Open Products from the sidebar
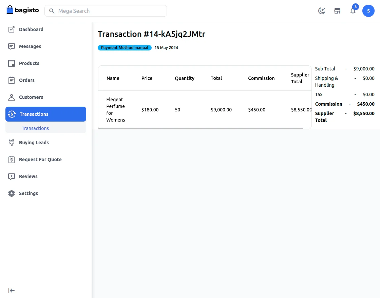Image resolution: width=380 pixels, height=298 pixels. [x=29, y=63]
